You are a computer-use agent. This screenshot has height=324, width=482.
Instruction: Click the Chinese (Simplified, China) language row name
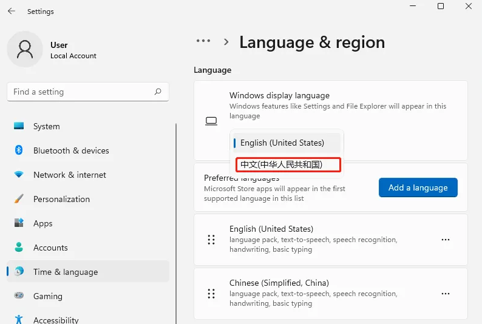pyautogui.click(x=279, y=283)
